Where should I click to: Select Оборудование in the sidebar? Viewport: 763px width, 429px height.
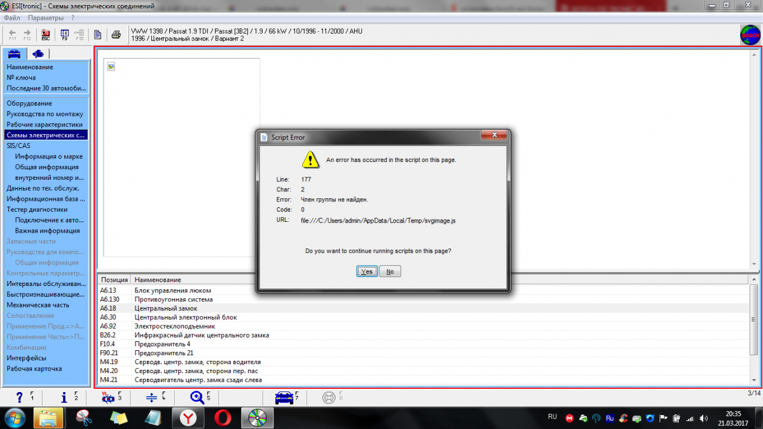(x=29, y=103)
